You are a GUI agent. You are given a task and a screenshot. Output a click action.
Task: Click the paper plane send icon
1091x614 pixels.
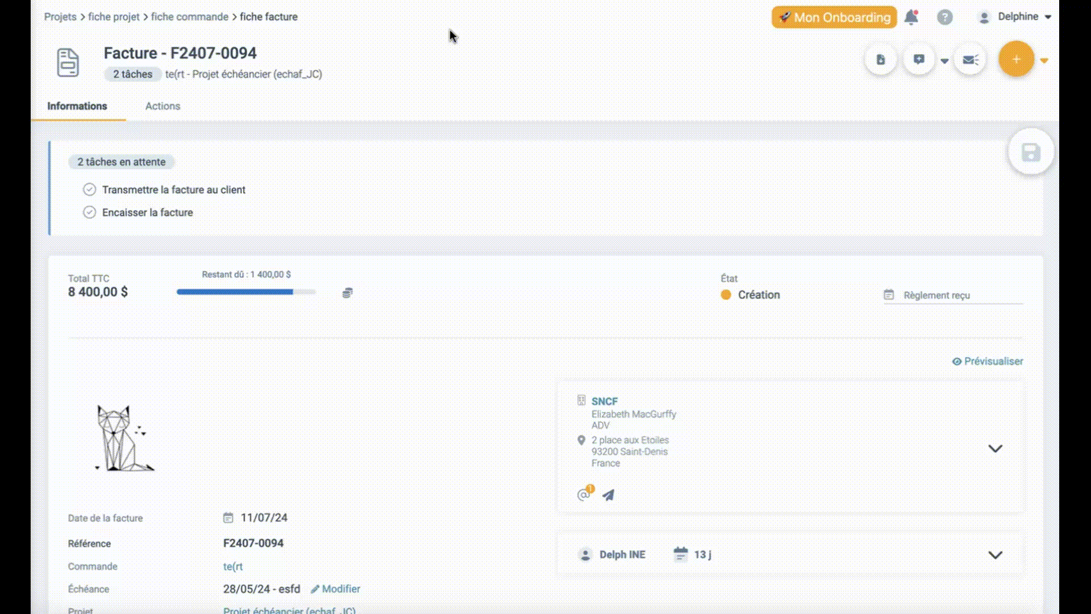(609, 495)
